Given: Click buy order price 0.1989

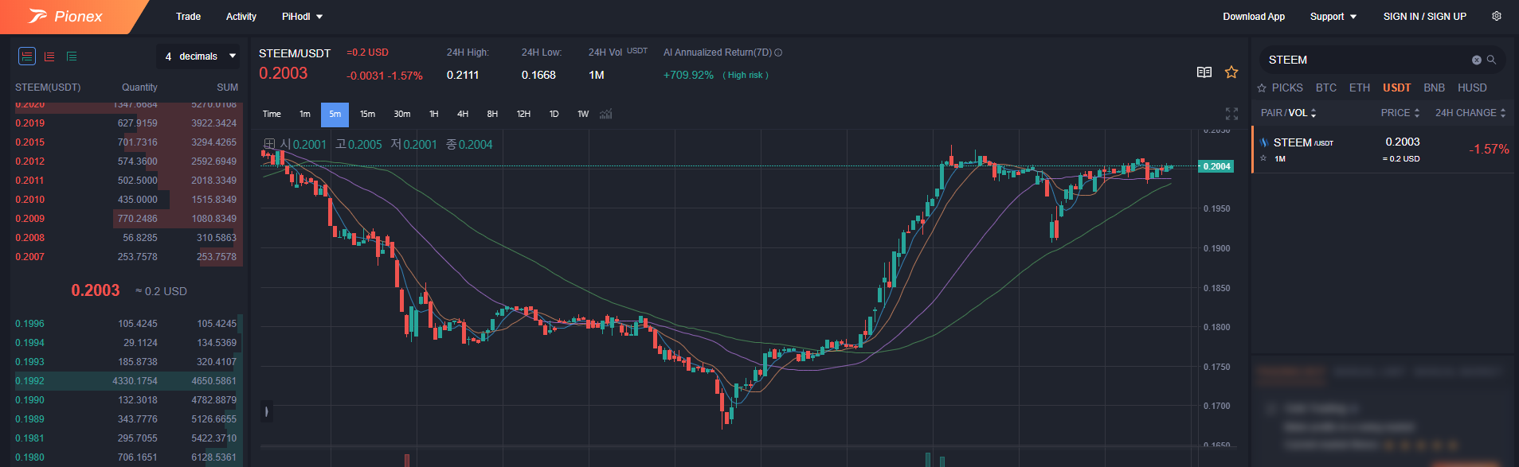Looking at the screenshot, I should coord(30,419).
